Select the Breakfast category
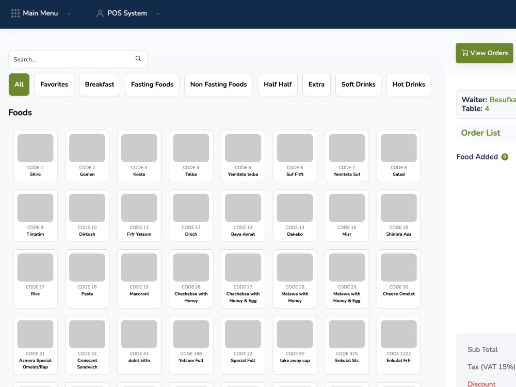The width and height of the screenshot is (516, 387). click(100, 85)
